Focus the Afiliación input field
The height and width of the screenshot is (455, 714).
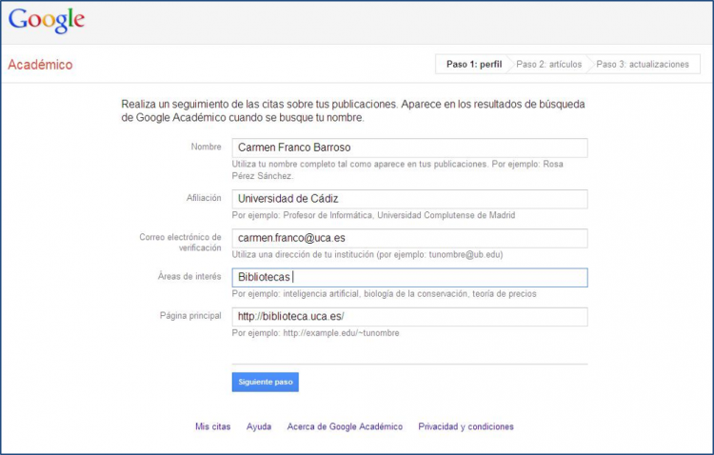pos(409,199)
